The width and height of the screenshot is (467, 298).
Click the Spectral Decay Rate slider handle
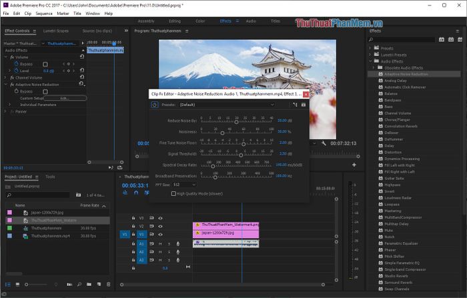tap(213, 167)
